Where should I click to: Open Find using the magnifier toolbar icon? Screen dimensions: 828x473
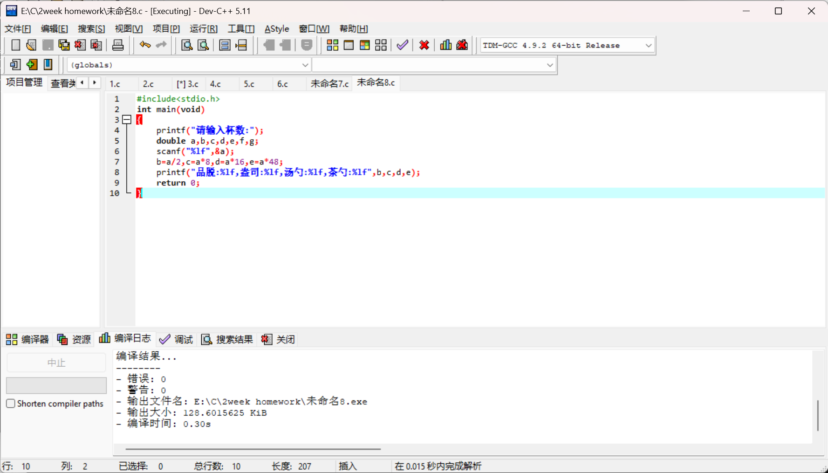click(x=187, y=45)
